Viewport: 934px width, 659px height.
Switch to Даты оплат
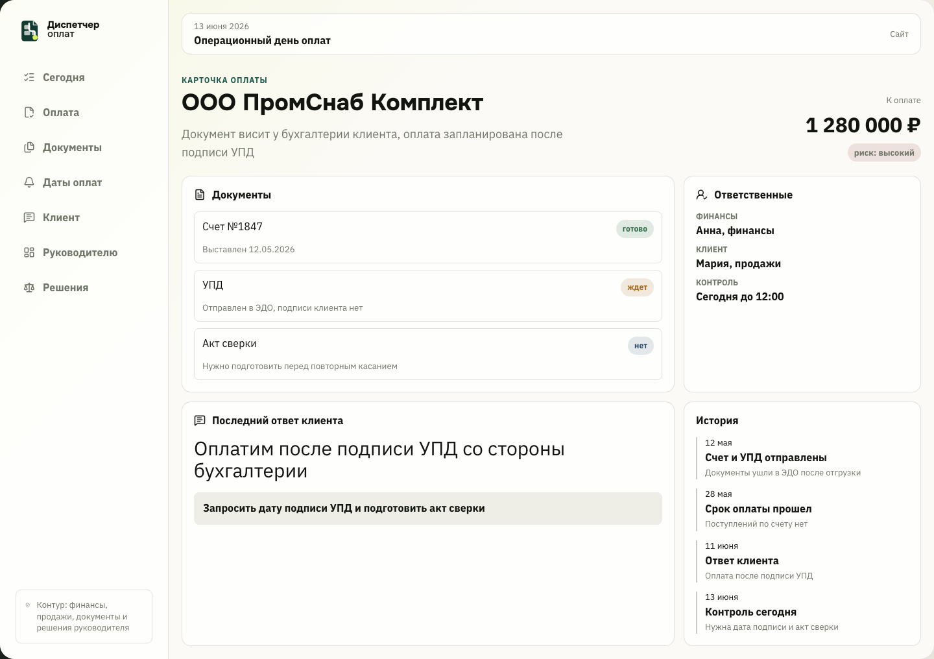coord(84,182)
